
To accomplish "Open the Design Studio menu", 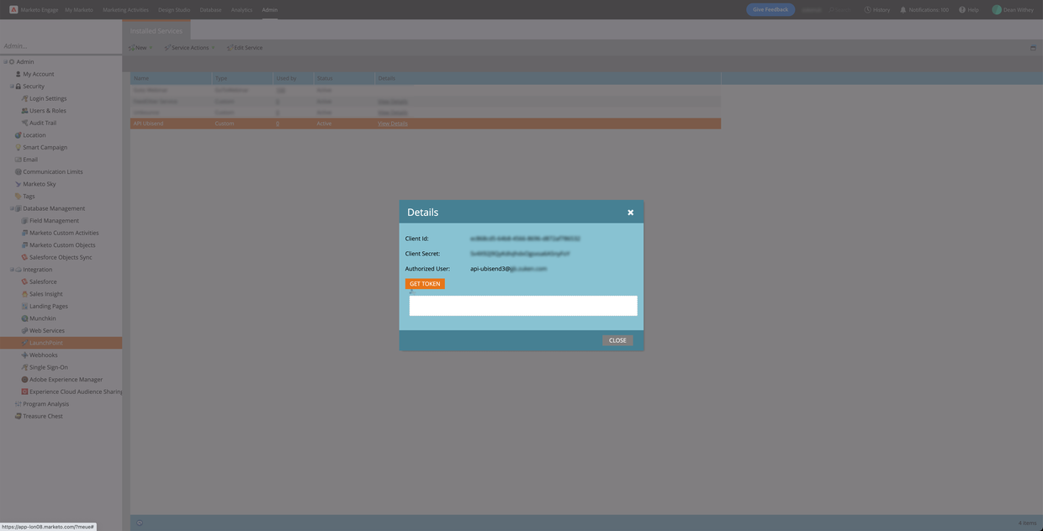I will (174, 10).
